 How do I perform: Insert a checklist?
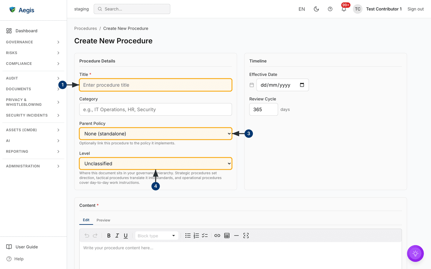pos(205,236)
